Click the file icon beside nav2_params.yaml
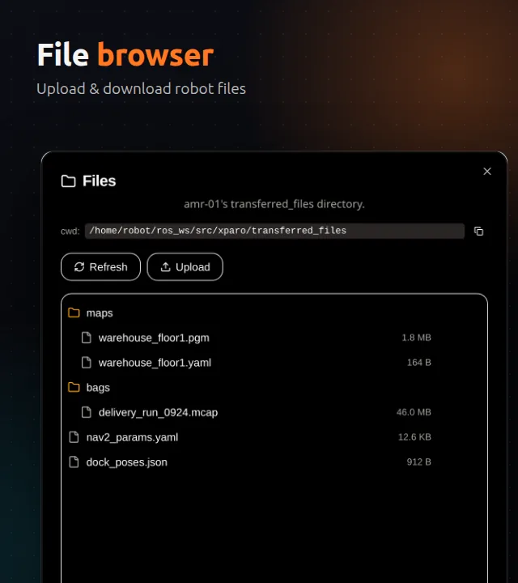This screenshot has height=583, width=518. 74,437
